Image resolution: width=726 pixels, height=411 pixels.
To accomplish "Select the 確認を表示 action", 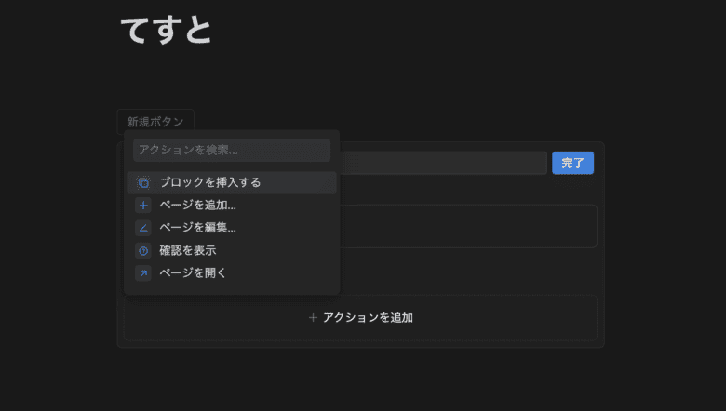I will (x=188, y=250).
